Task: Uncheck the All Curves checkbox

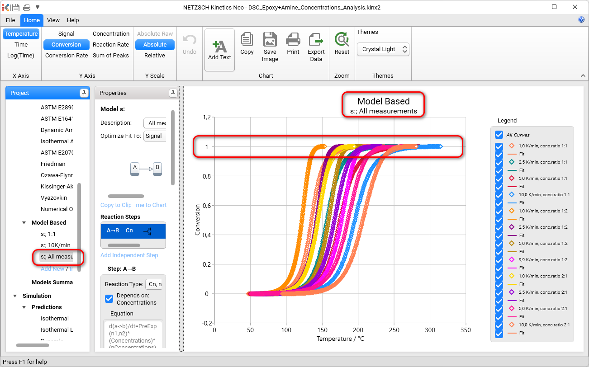Action: 499,135
